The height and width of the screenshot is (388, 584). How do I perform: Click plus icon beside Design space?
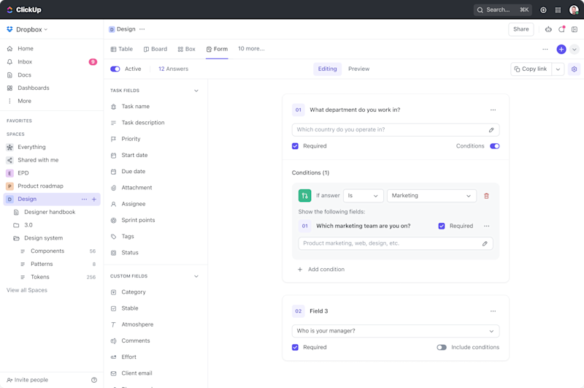tap(94, 199)
